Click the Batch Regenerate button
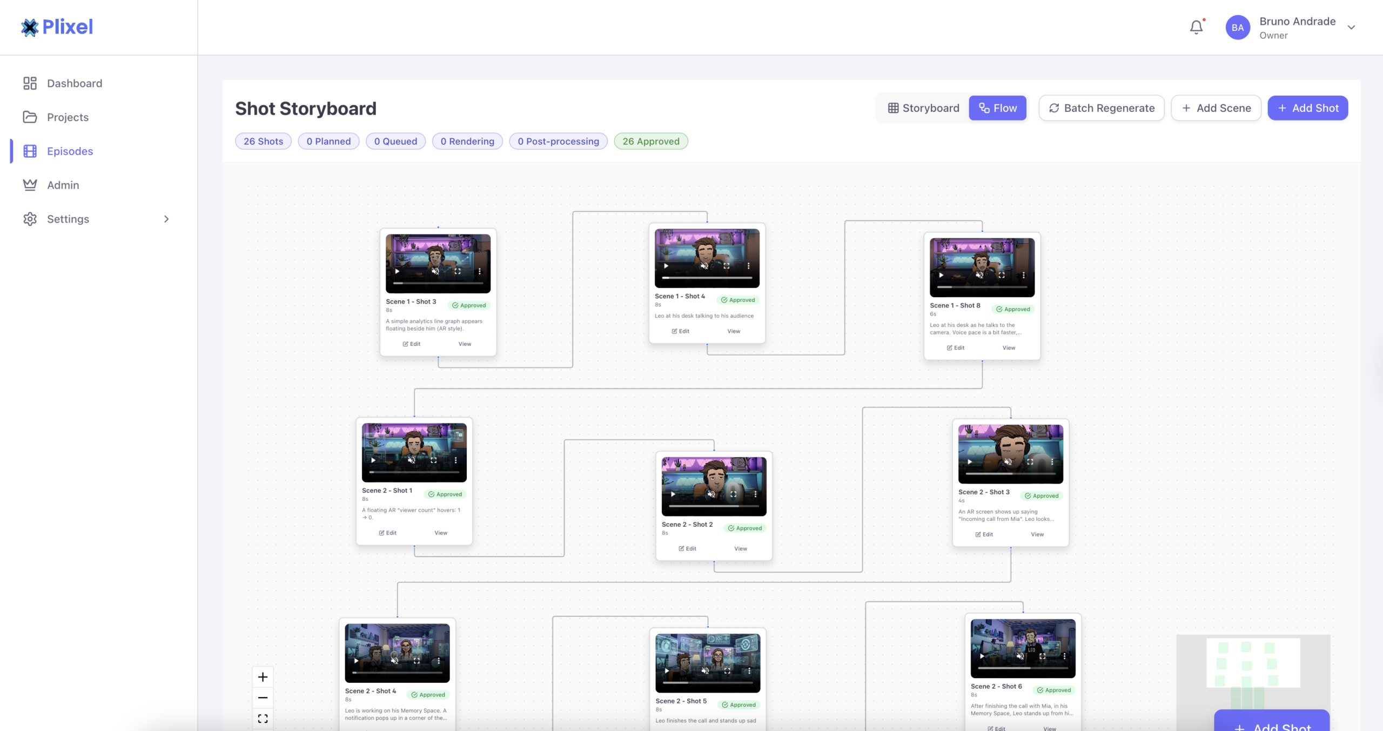This screenshot has width=1383, height=731. click(x=1101, y=108)
